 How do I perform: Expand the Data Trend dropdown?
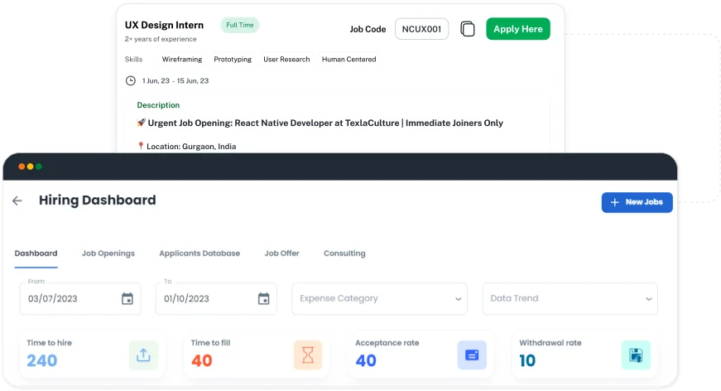point(570,298)
